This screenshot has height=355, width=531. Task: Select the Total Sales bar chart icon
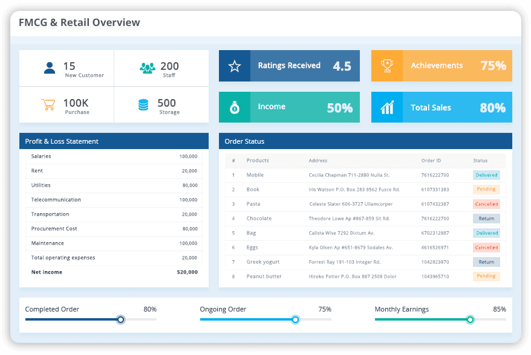pos(387,107)
